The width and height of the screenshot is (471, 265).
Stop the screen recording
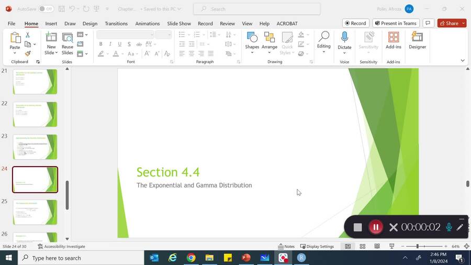[357, 227]
